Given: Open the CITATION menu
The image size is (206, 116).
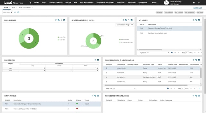Looking at the screenshot, I should click(132, 3).
